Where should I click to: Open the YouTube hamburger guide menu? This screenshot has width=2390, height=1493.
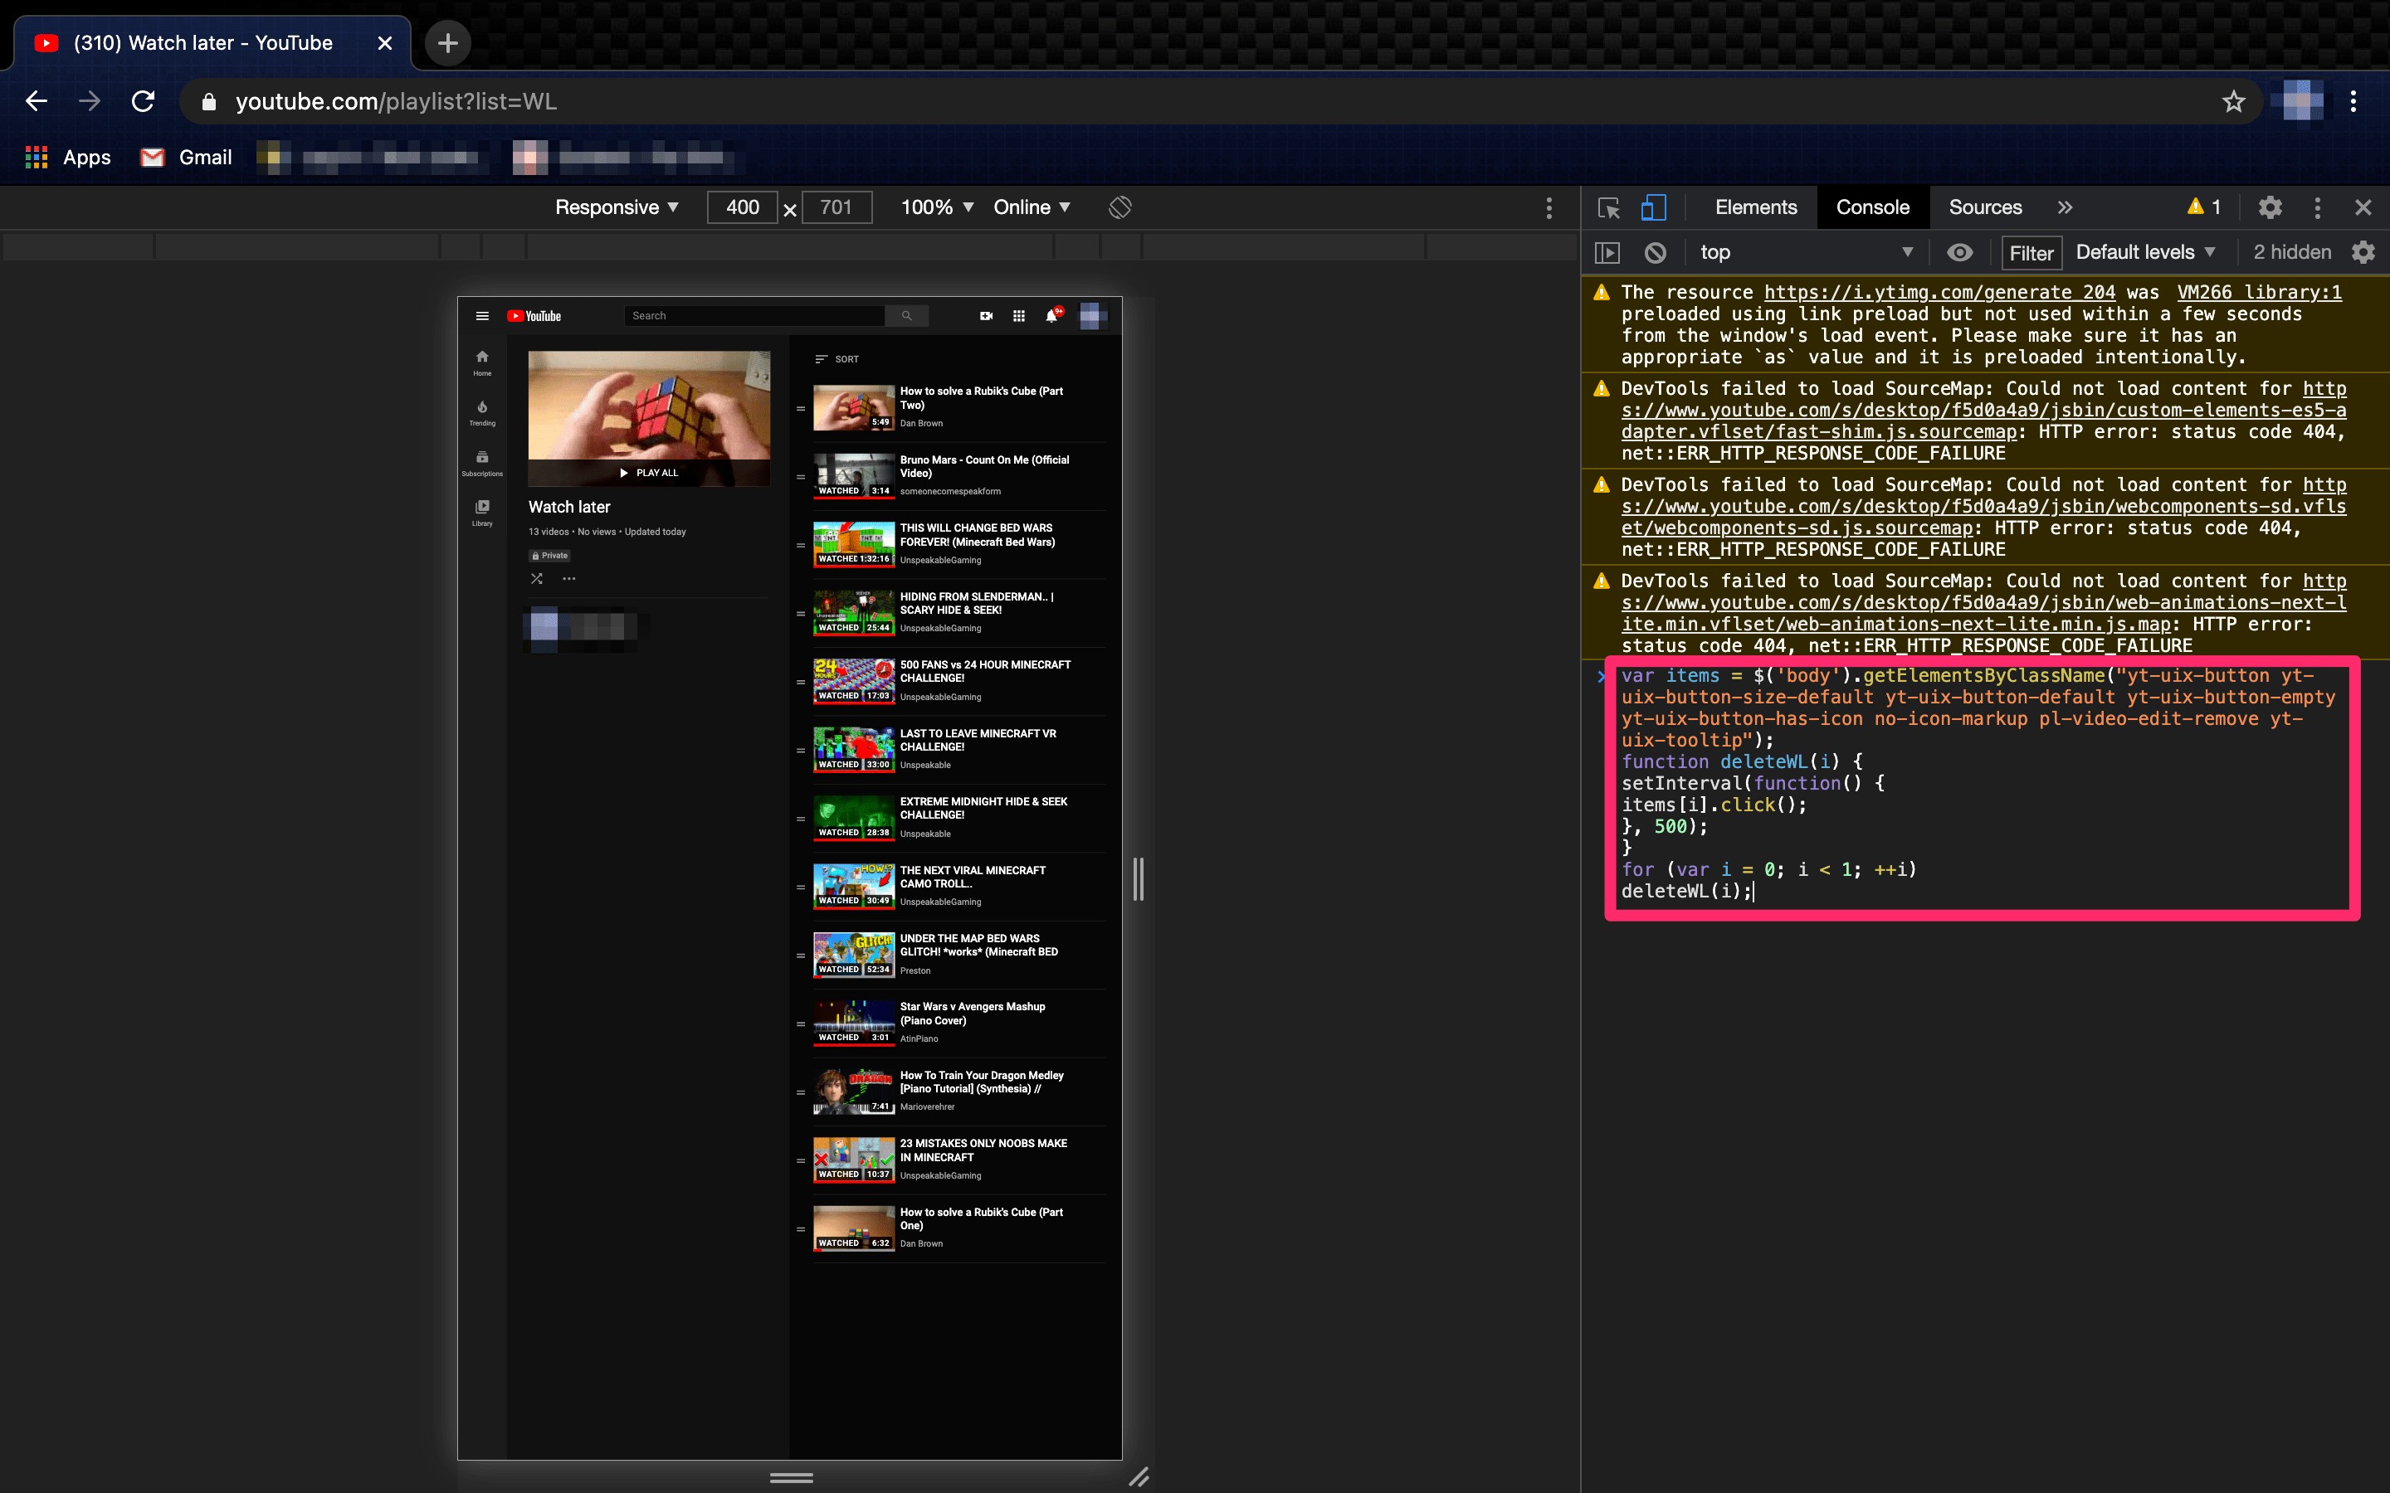482,316
